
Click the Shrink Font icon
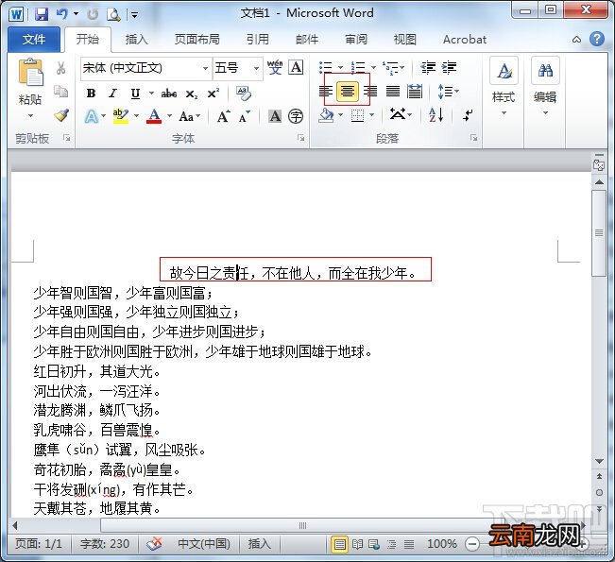pyautogui.click(x=245, y=116)
